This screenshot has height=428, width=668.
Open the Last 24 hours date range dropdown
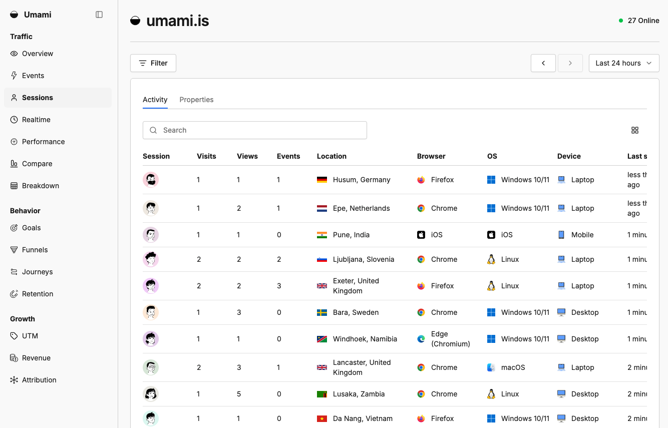click(624, 63)
